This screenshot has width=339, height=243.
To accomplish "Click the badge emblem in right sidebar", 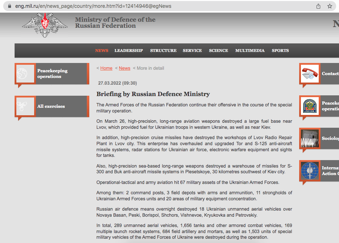I will pos(310,106).
